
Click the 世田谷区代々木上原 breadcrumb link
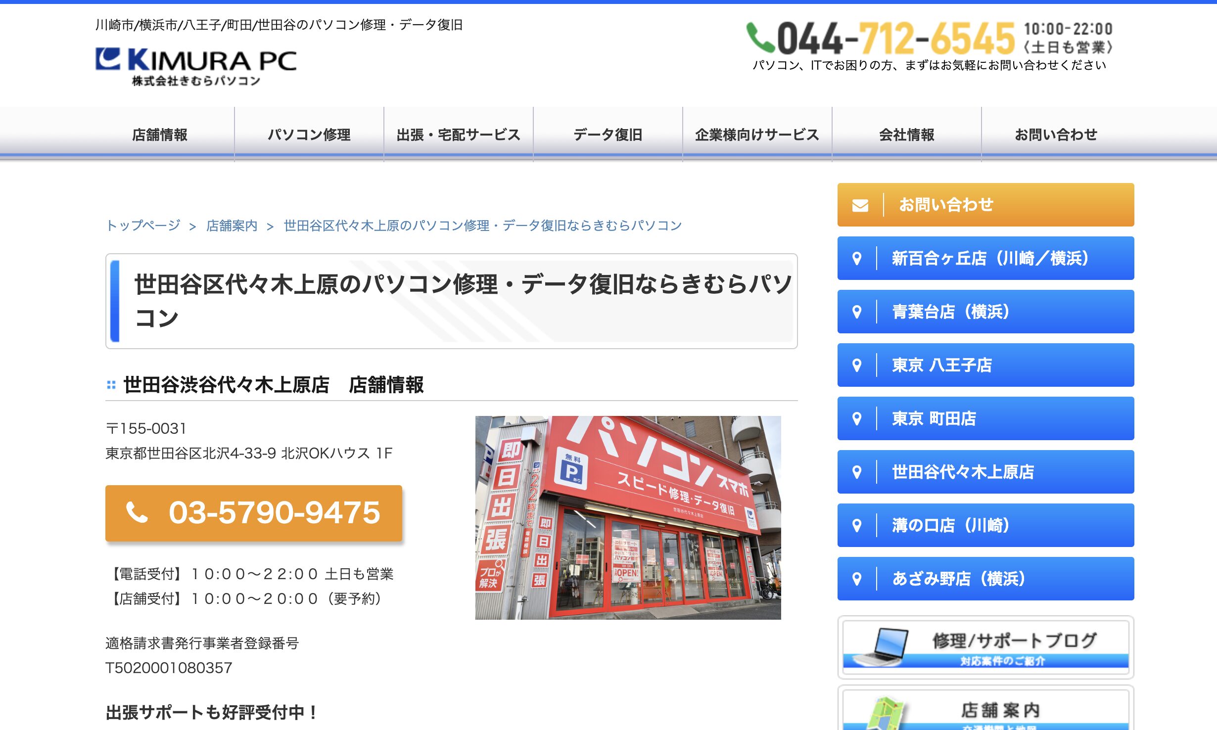(483, 226)
